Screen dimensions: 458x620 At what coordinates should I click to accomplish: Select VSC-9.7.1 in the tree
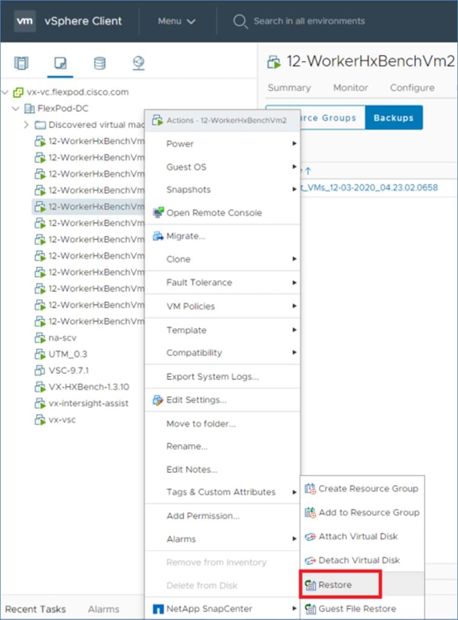pos(69,370)
